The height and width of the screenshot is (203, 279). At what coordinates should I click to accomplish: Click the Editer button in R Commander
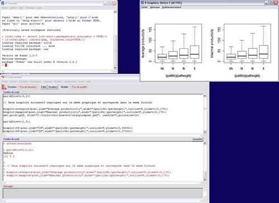(44, 87)
